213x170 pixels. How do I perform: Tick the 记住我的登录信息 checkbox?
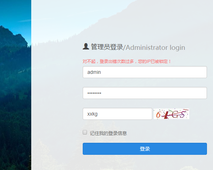point(85,132)
